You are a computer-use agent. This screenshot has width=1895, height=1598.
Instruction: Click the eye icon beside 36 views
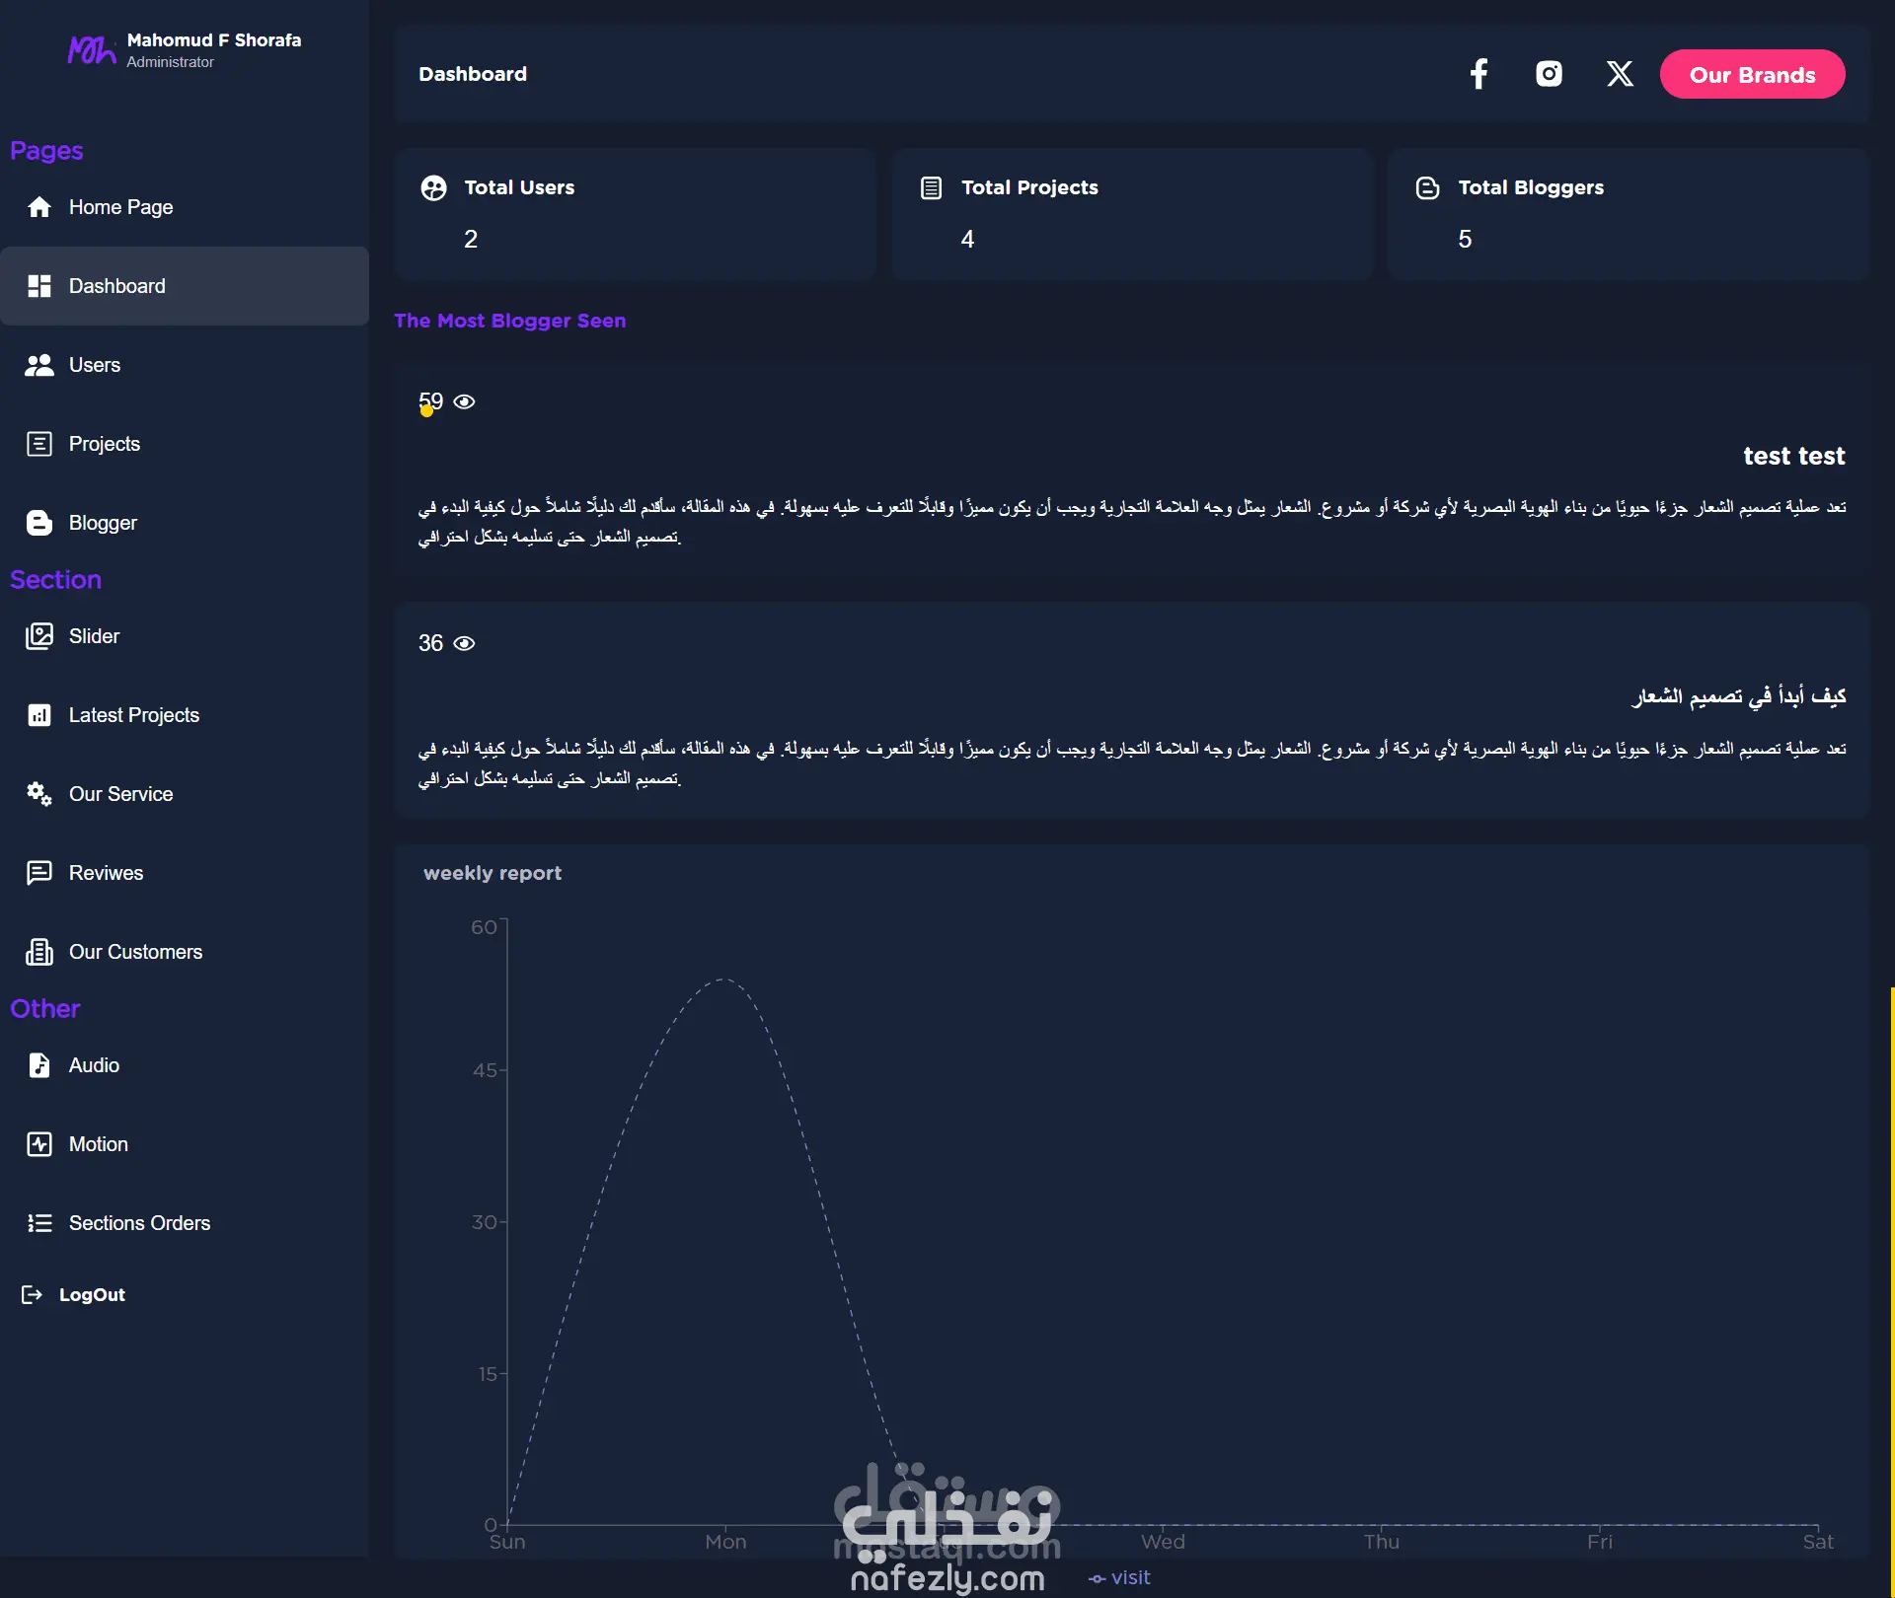point(464,643)
